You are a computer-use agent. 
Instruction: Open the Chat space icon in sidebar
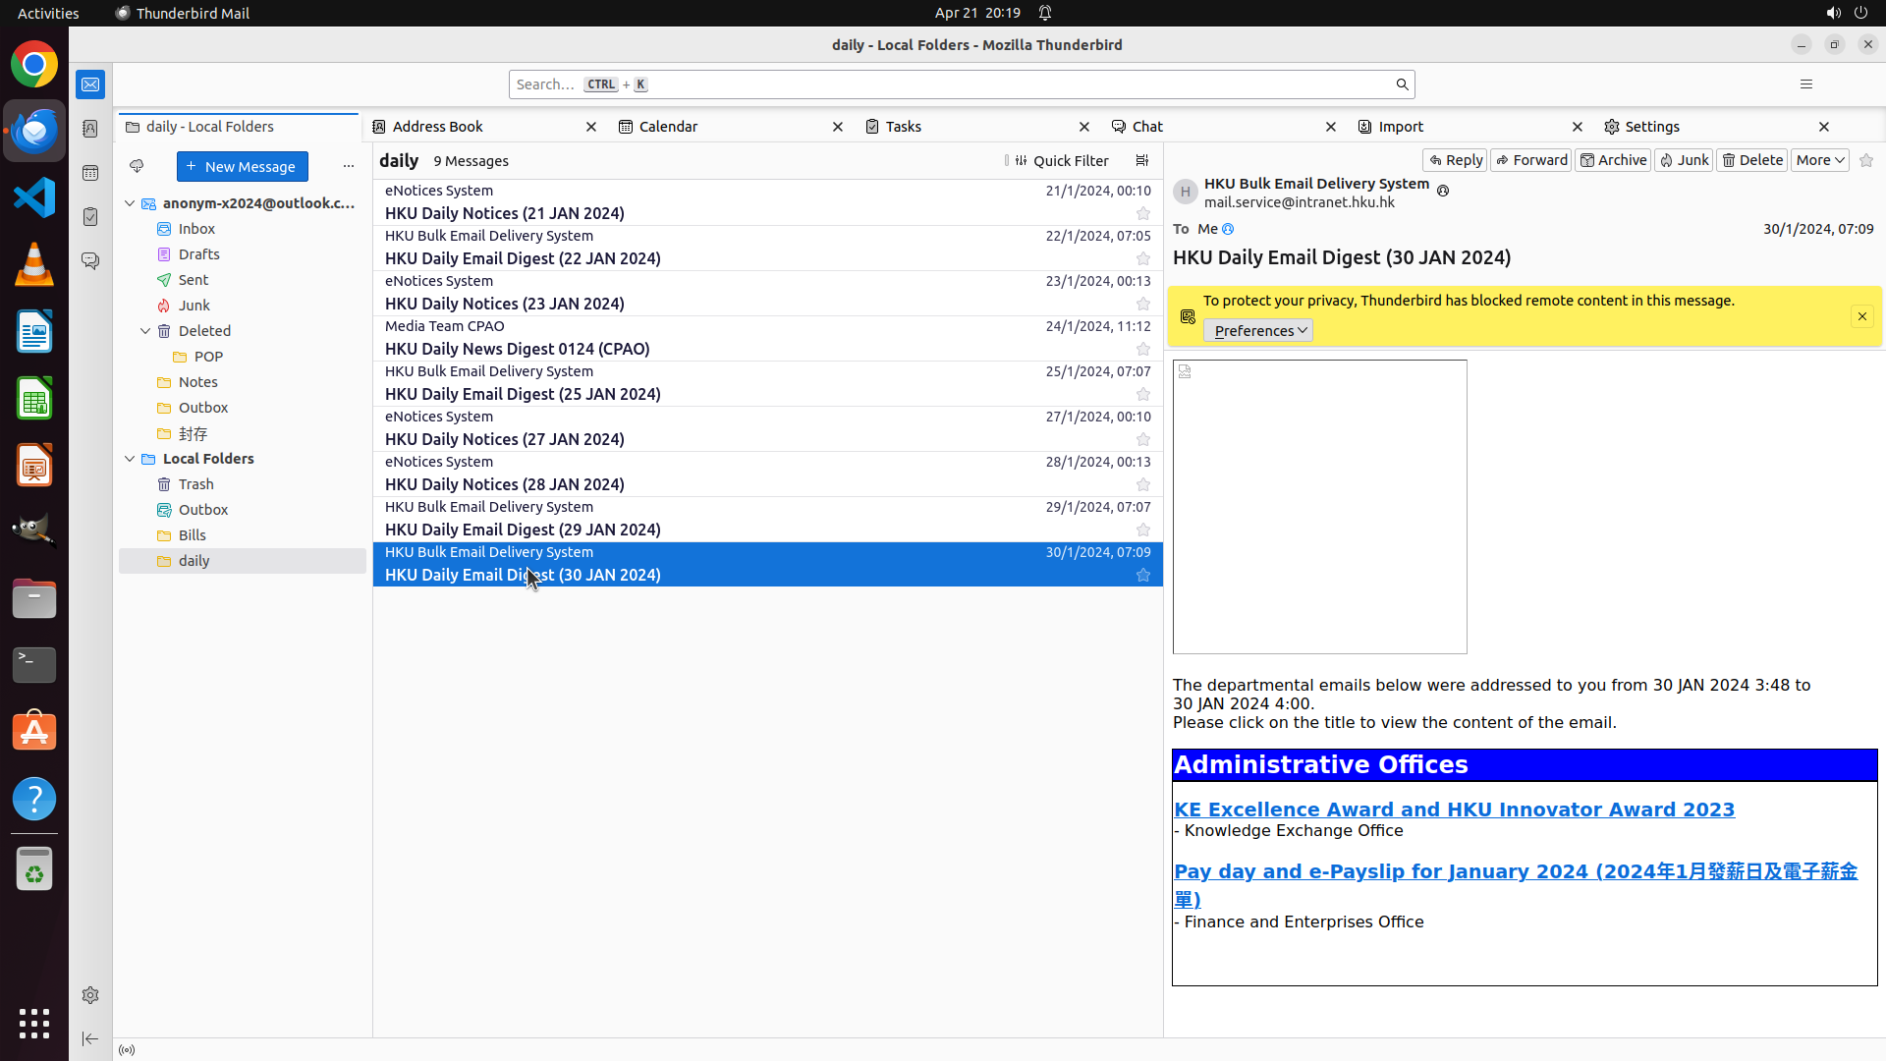click(x=90, y=261)
